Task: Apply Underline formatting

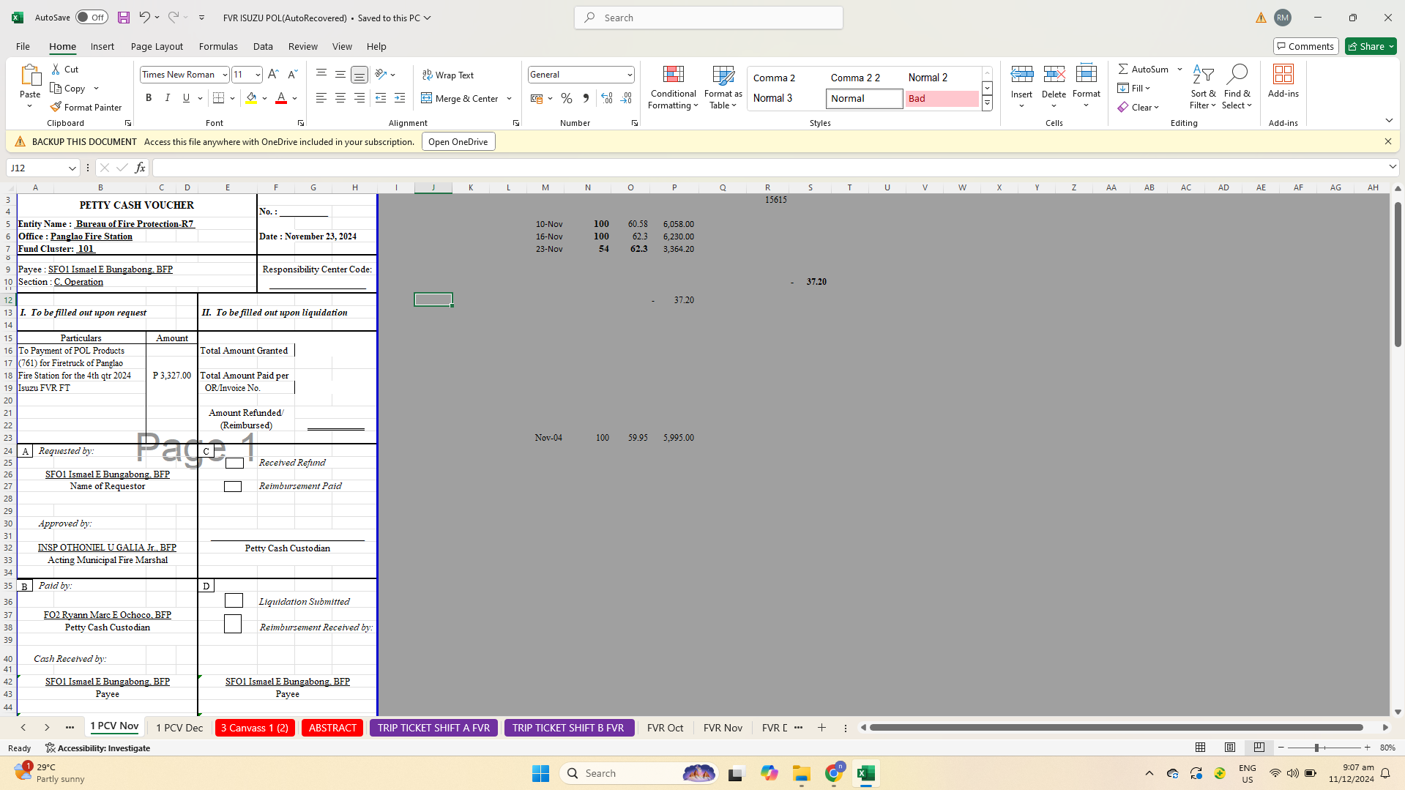Action: click(186, 98)
